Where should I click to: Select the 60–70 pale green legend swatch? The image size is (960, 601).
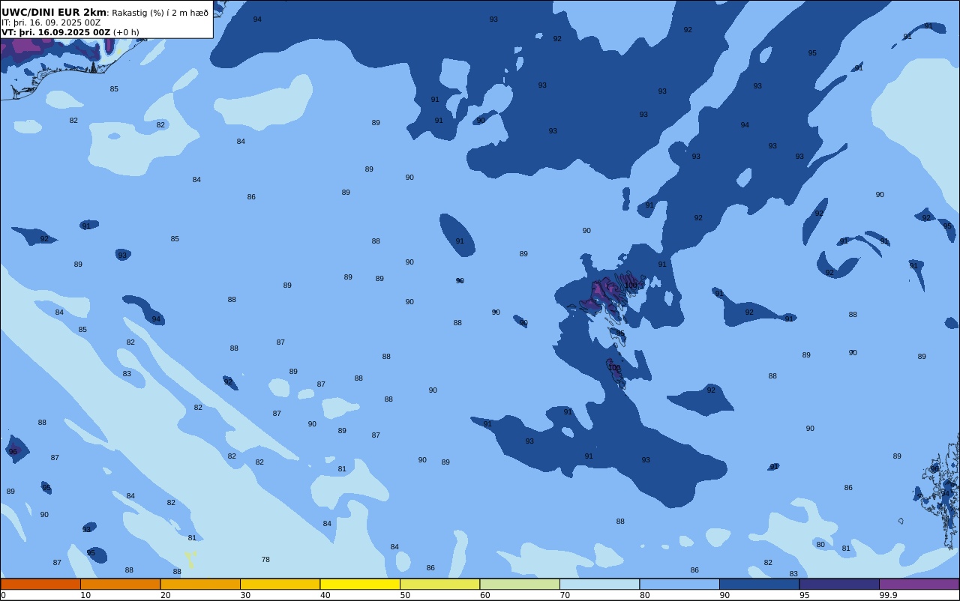pyautogui.click(x=520, y=584)
